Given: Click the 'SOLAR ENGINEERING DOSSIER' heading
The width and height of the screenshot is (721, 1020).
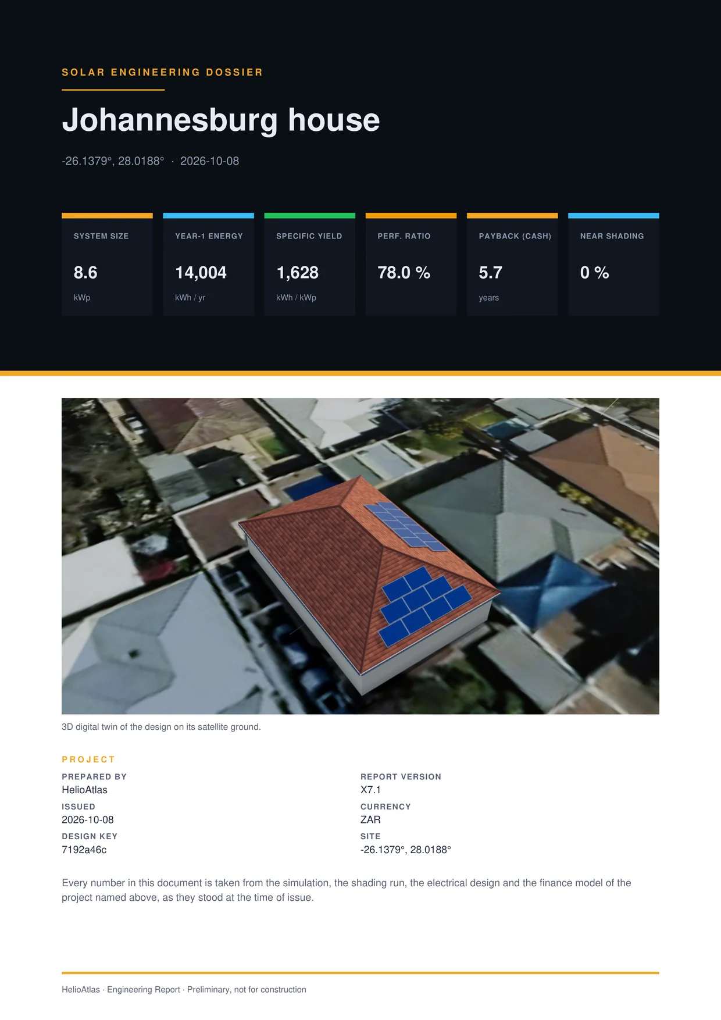Looking at the screenshot, I should [162, 72].
